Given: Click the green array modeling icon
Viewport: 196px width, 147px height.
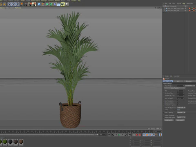Looking at the screenshot, I should (51, 4).
